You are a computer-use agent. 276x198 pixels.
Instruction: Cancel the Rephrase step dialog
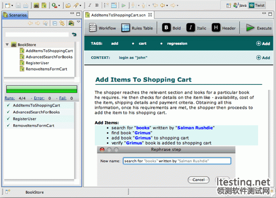[x=199, y=180]
